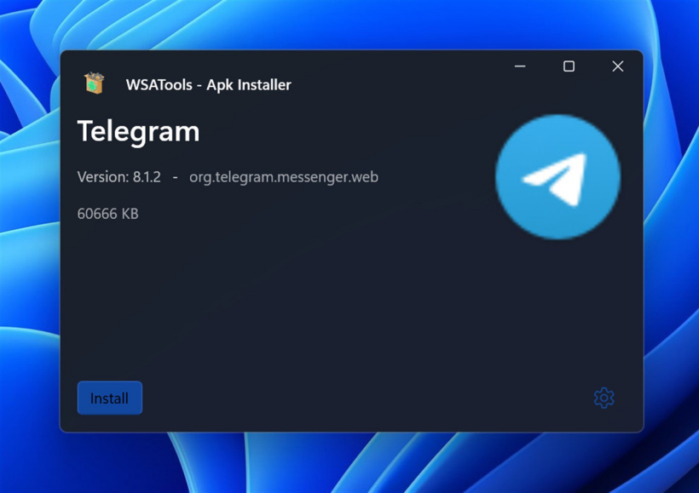Click the 'Version: 8.1.2' text
This screenshot has height=493, width=699.
pyautogui.click(x=119, y=177)
